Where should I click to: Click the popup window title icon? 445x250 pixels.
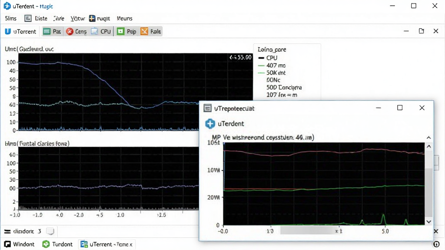pyautogui.click(x=208, y=108)
